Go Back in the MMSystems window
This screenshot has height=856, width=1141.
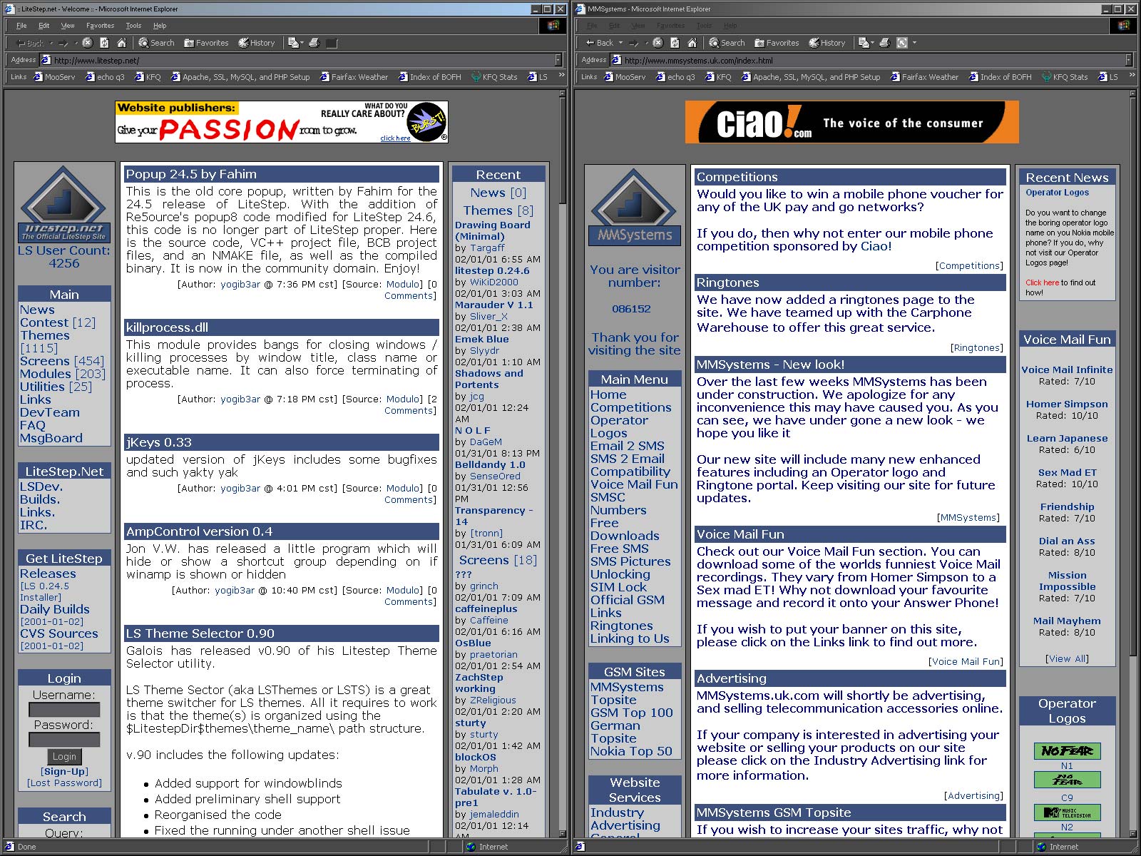coord(600,43)
